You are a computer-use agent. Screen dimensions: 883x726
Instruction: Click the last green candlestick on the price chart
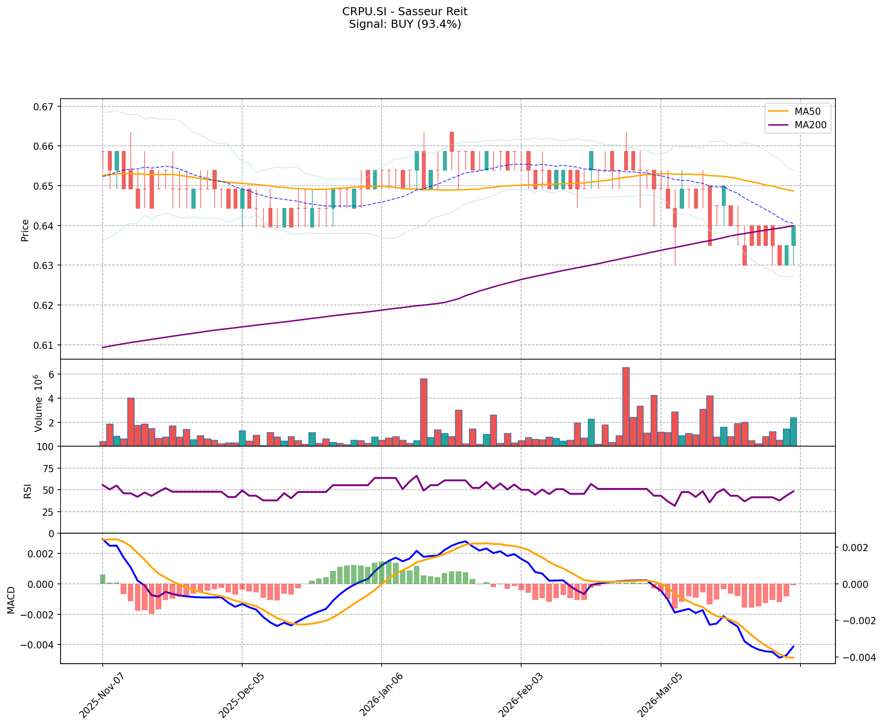pyautogui.click(x=793, y=235)
